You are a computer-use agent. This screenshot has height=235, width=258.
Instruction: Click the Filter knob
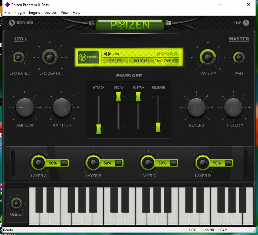(233, 108)
